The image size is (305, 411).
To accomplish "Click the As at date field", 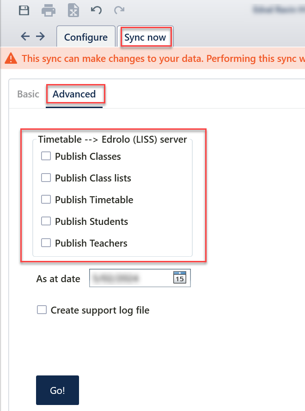I will point(129,278).
